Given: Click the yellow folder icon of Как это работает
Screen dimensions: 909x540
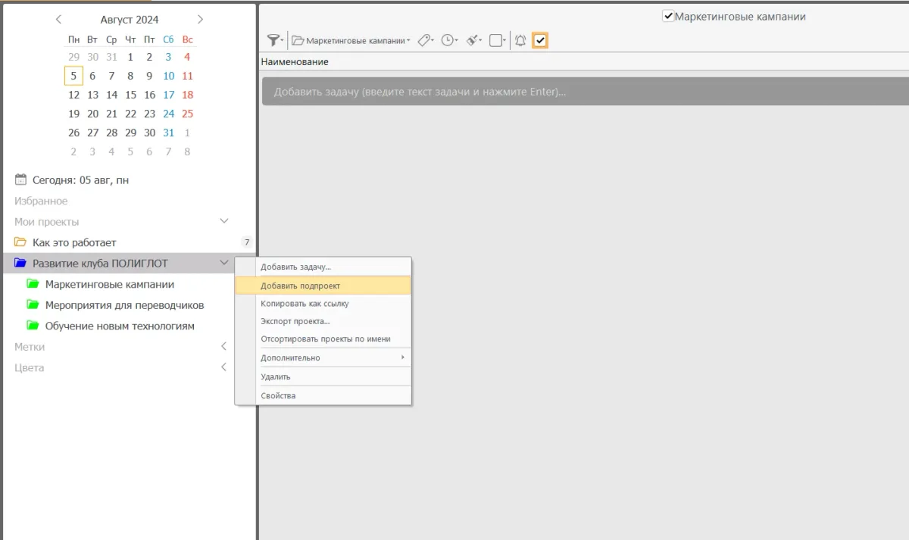Looking at the screenshot, I should 20,242.
